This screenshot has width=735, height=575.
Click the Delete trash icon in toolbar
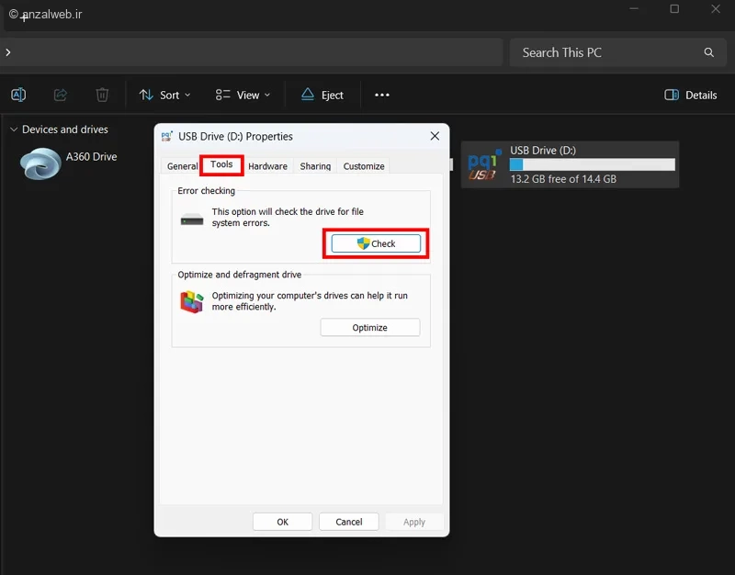[102, 95]
